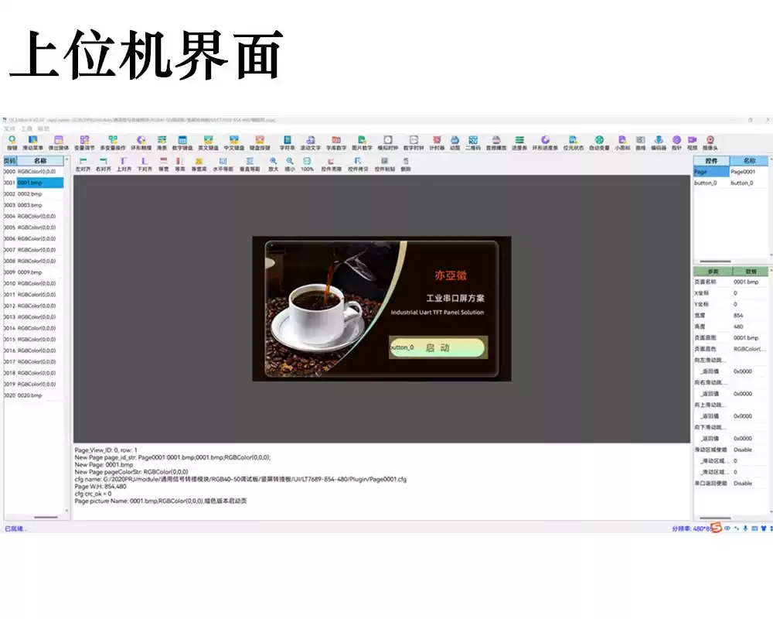Click 页面底色 RGBColor value cell
773x619 pixels.
click(x=749, y=349)
